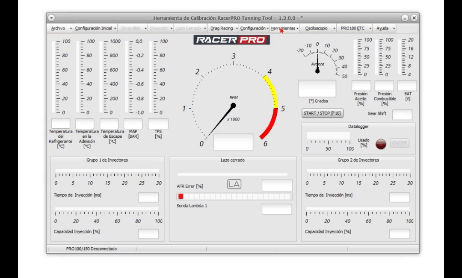Click Grupo 2 Capacidad Inyección value field
This screenshot has width=462, height=278.
click(x=400, y=234)
